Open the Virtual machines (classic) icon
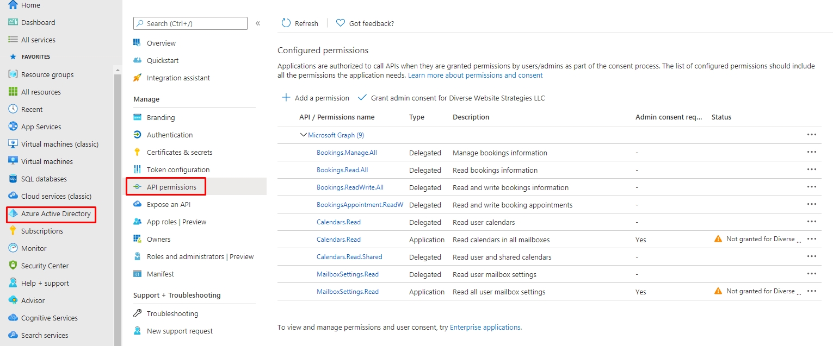Viewport: 833px width, 346px height. tap(13, 144)
